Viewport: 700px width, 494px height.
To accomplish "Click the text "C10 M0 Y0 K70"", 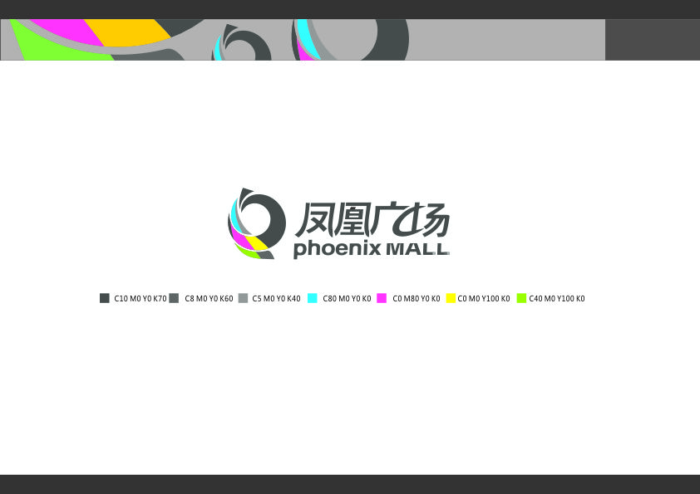I will pos(140,299).
